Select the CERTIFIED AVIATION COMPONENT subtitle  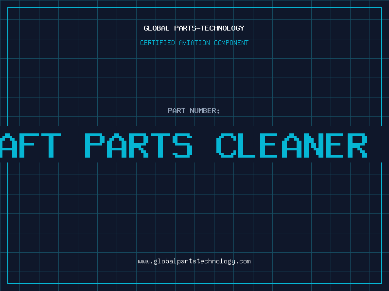194,43
